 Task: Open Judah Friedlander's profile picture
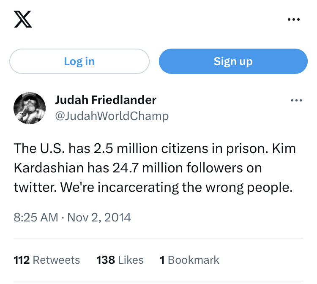pos(30,108)
